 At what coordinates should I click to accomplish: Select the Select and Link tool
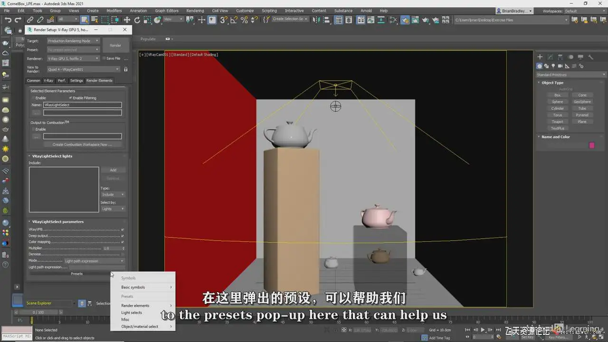(x=30, y=19)
